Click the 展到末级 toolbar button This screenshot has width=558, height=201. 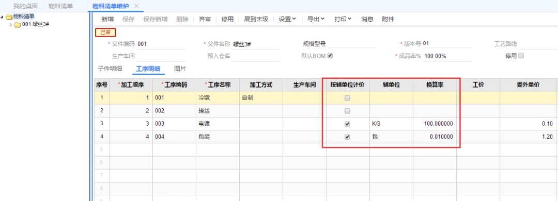coord(256,19)
